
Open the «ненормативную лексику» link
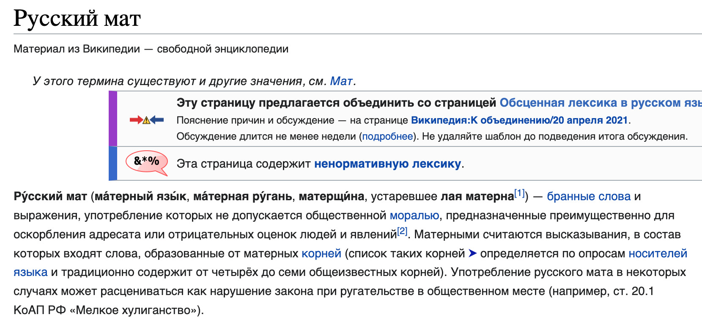coord(387,164)
